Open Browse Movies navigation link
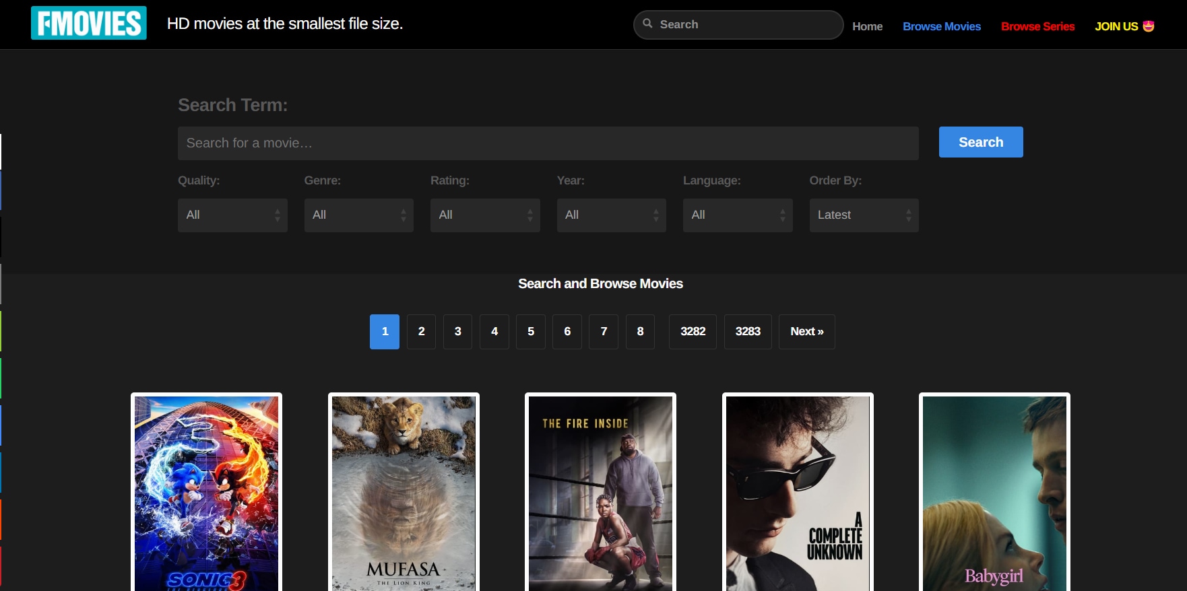Viewport: 1187px width, 591px height. (942, 26)
